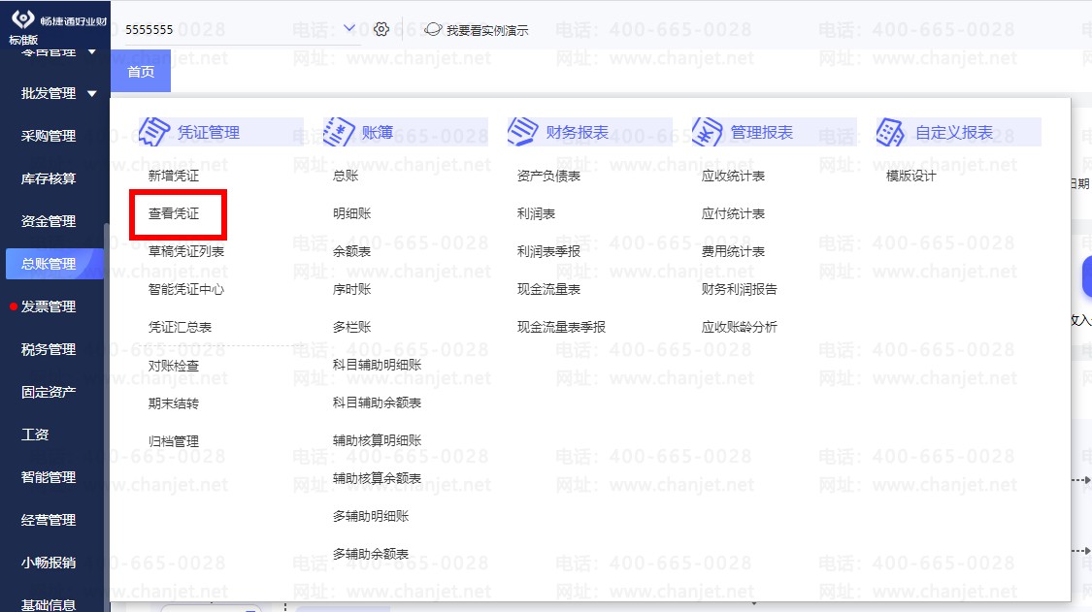Open settings gear next to account selector
This screenshot has height=612, width=1092.
[381, 29]
